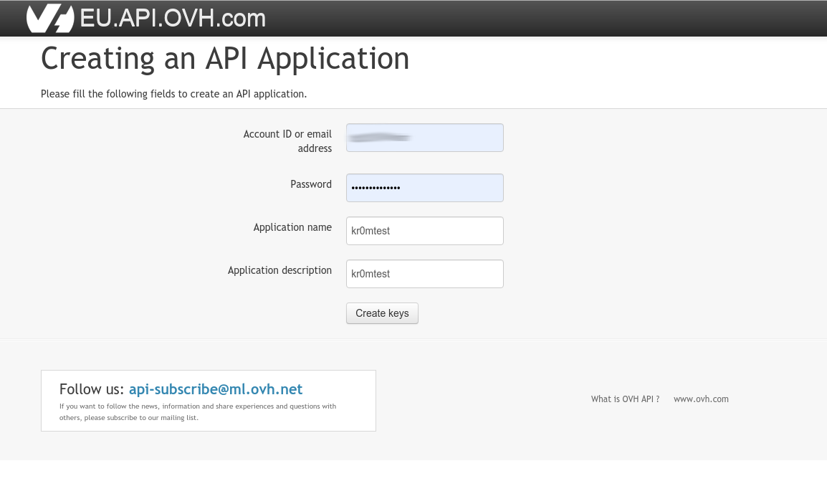Click the EU.API.OVH.com header title
The image size is (827, 481).
point(173,19)
